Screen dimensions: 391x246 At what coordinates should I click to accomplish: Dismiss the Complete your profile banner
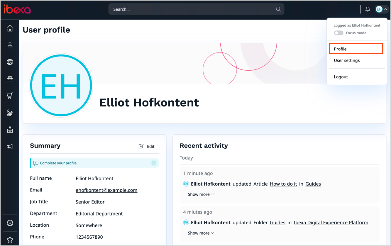coord(153,163)
